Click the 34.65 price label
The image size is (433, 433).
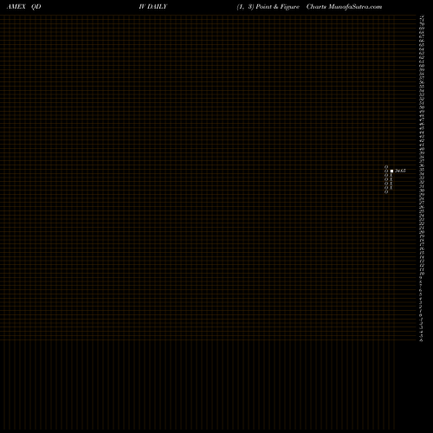[400, 171]
